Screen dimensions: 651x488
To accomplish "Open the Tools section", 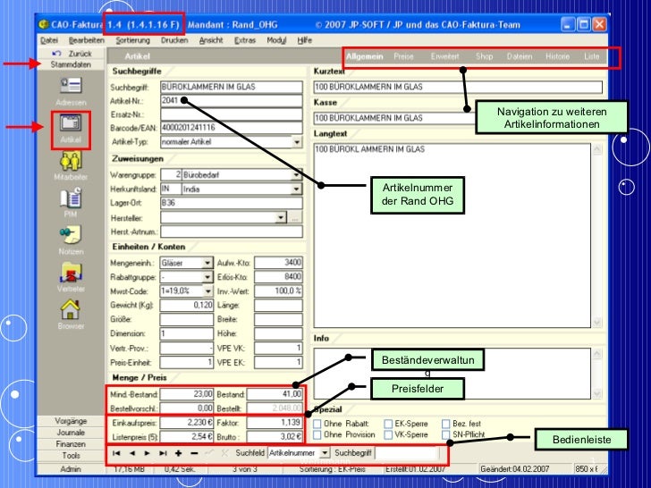I will [71, 456].
